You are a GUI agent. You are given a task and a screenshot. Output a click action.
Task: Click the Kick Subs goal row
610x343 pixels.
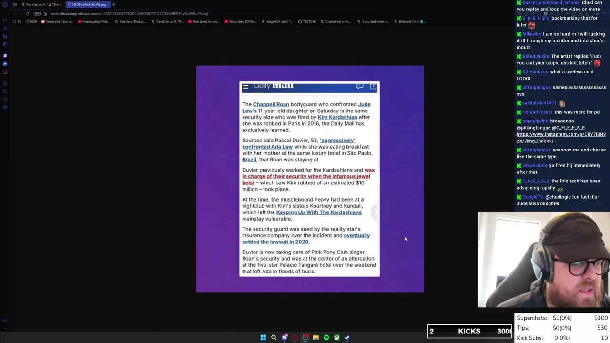(562, 338)
